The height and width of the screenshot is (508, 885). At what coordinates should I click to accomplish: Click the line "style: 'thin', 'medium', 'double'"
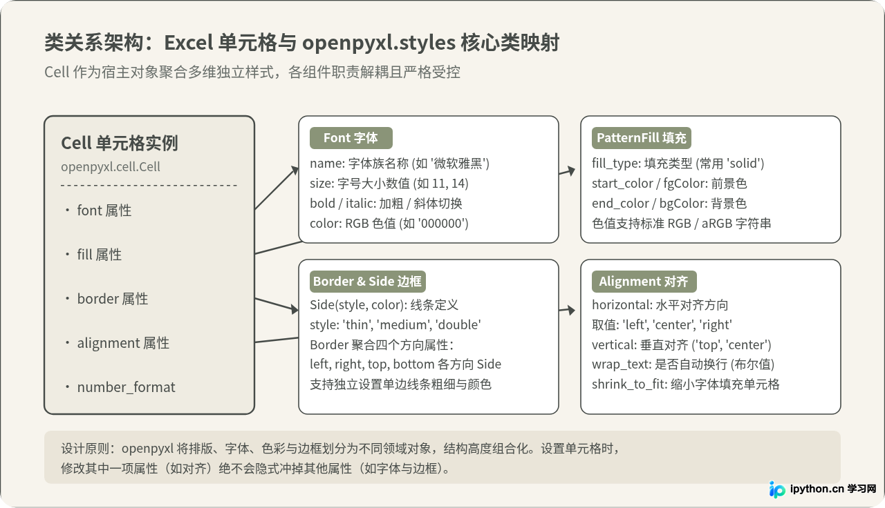pos(395,325)
